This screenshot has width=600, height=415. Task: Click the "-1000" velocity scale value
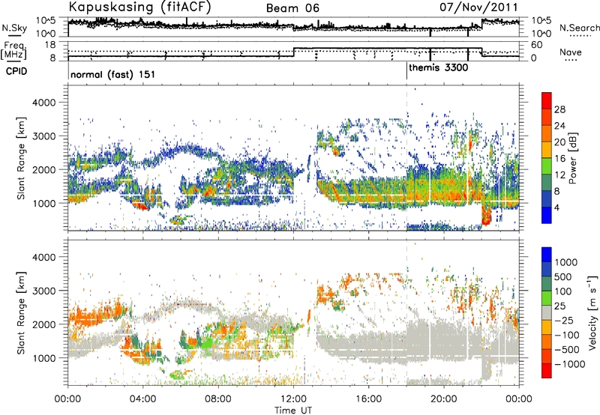[570, 364]
